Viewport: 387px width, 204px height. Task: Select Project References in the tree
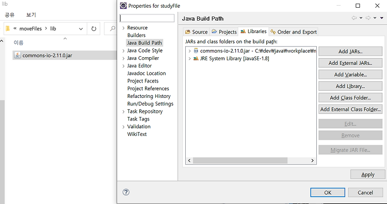(148, 89)
